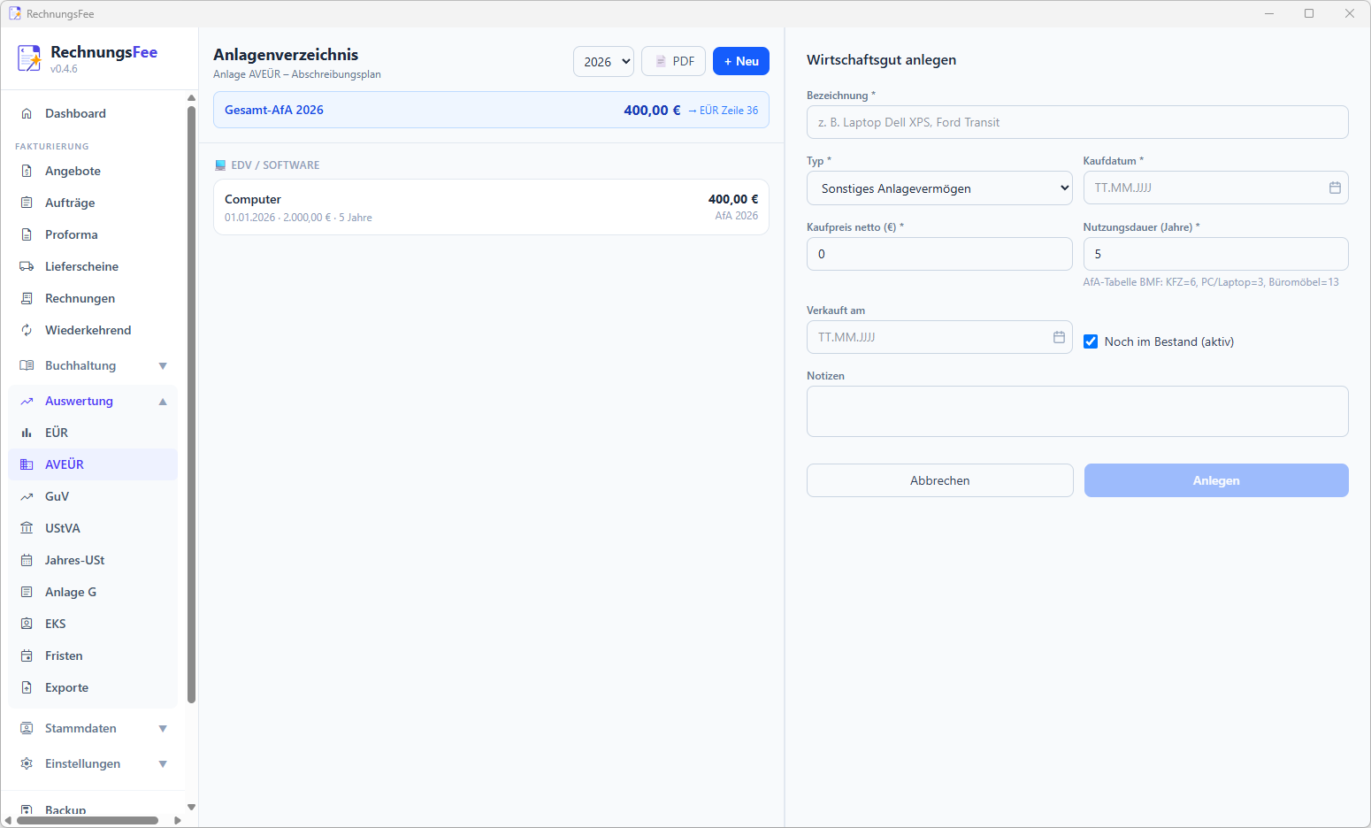The image size is (1371, 828).
Task: Click the RechnungsFee logo icon
Action: click(29, 58)
